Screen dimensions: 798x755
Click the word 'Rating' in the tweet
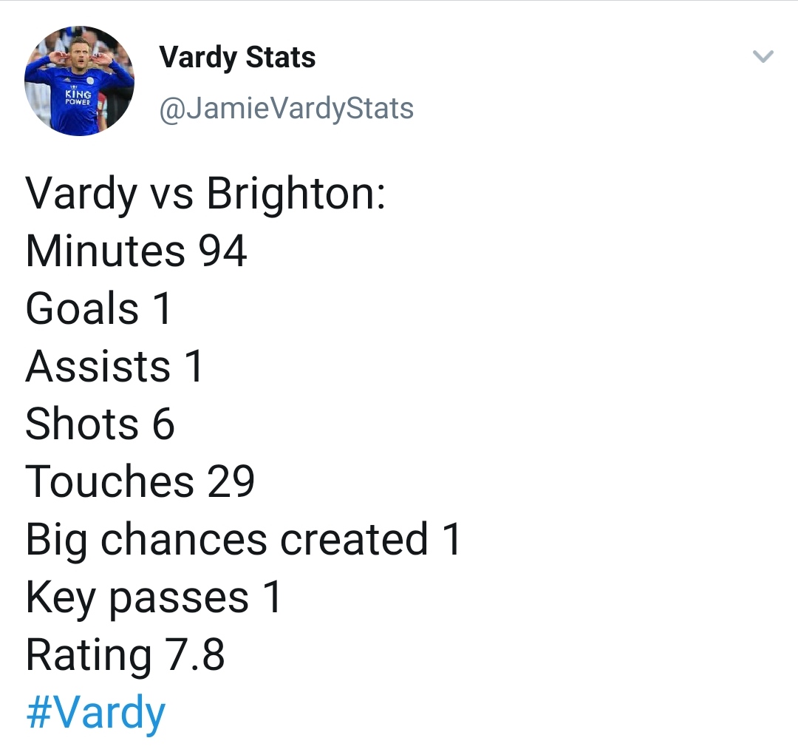[x=89, y=656]
